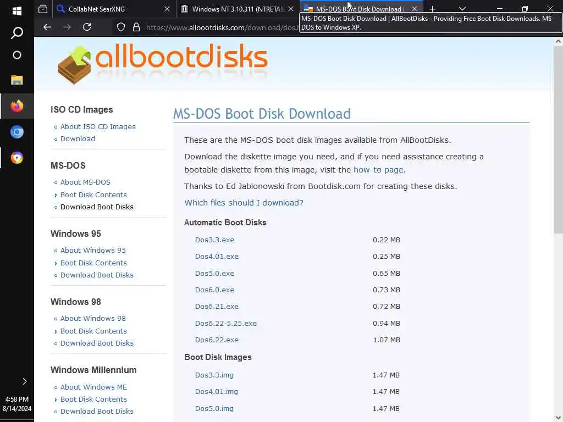This screenshot has height=422, width=563.
Task: Open Windows 98 Download Boot Disks
Action: coord(97,343)
